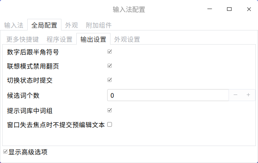Go to the 外观设置 sub-tab

click(x=127, y=39)
